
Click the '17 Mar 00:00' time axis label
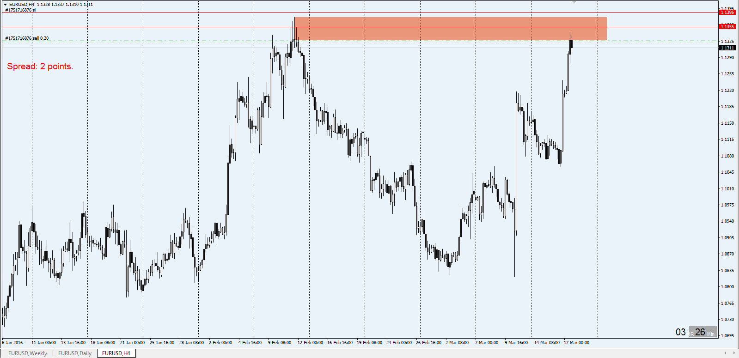(576, 343)
